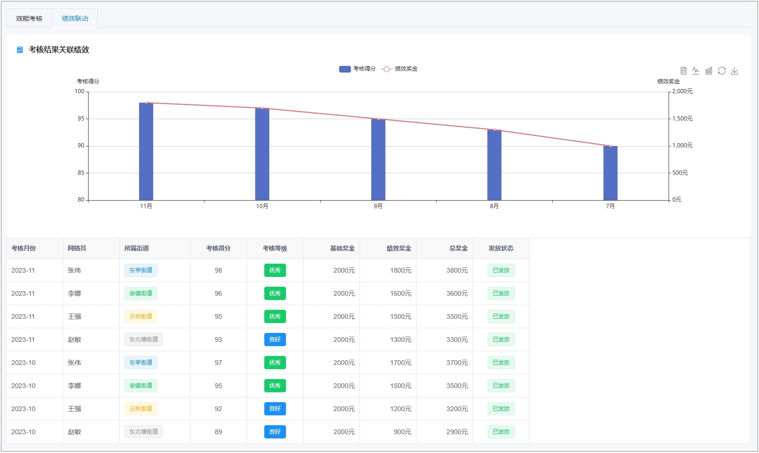Viewport: 759px width, 453px height.
Task: Click 云林街道 tag in 王强 2023-10 row
Action: (141, 409)
